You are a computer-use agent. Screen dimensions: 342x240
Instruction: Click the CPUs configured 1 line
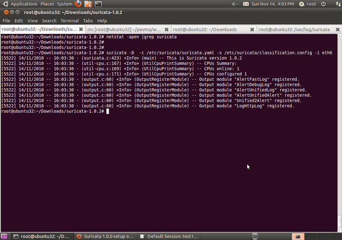click(x=124, y=74)
